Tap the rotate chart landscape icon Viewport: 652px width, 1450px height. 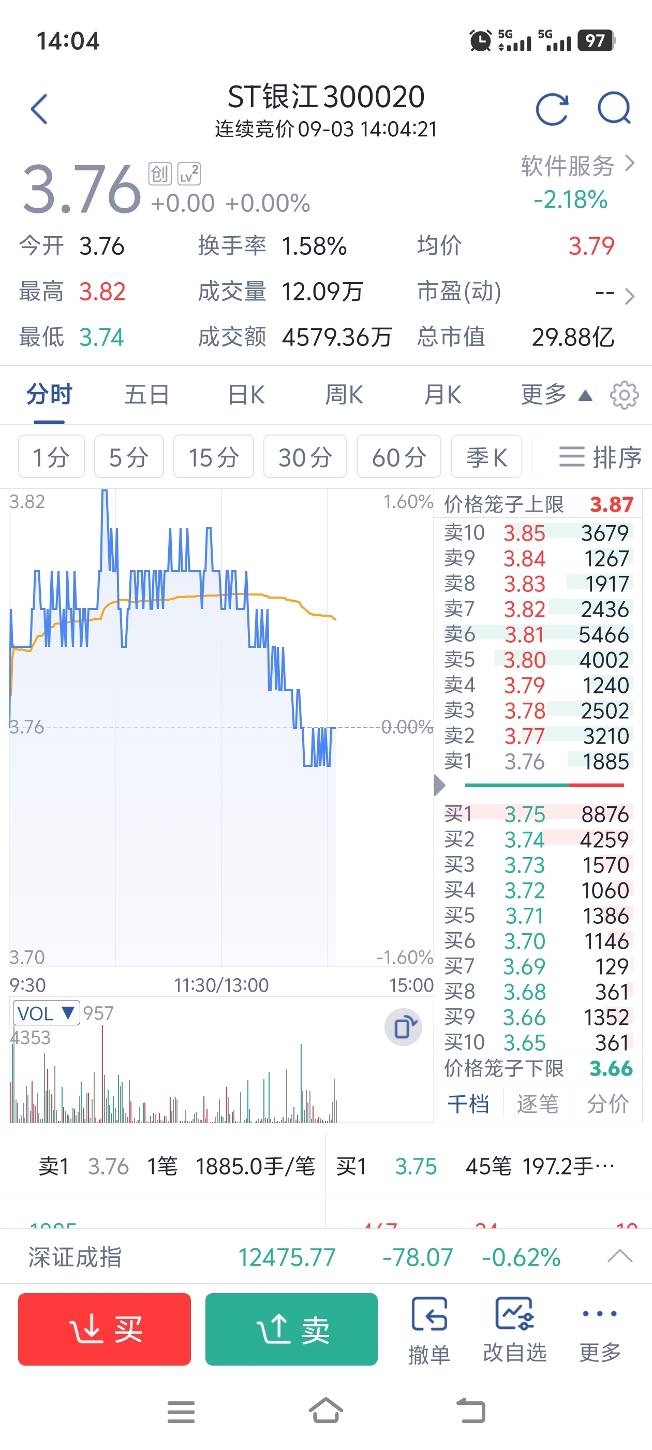(403, 1027)
